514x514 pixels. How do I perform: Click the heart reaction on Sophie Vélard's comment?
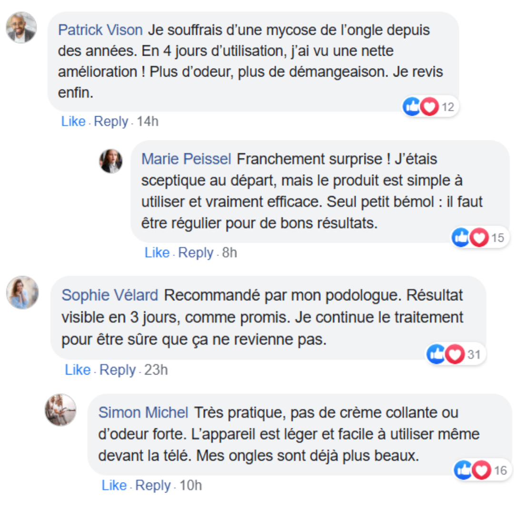pos(455,354)
